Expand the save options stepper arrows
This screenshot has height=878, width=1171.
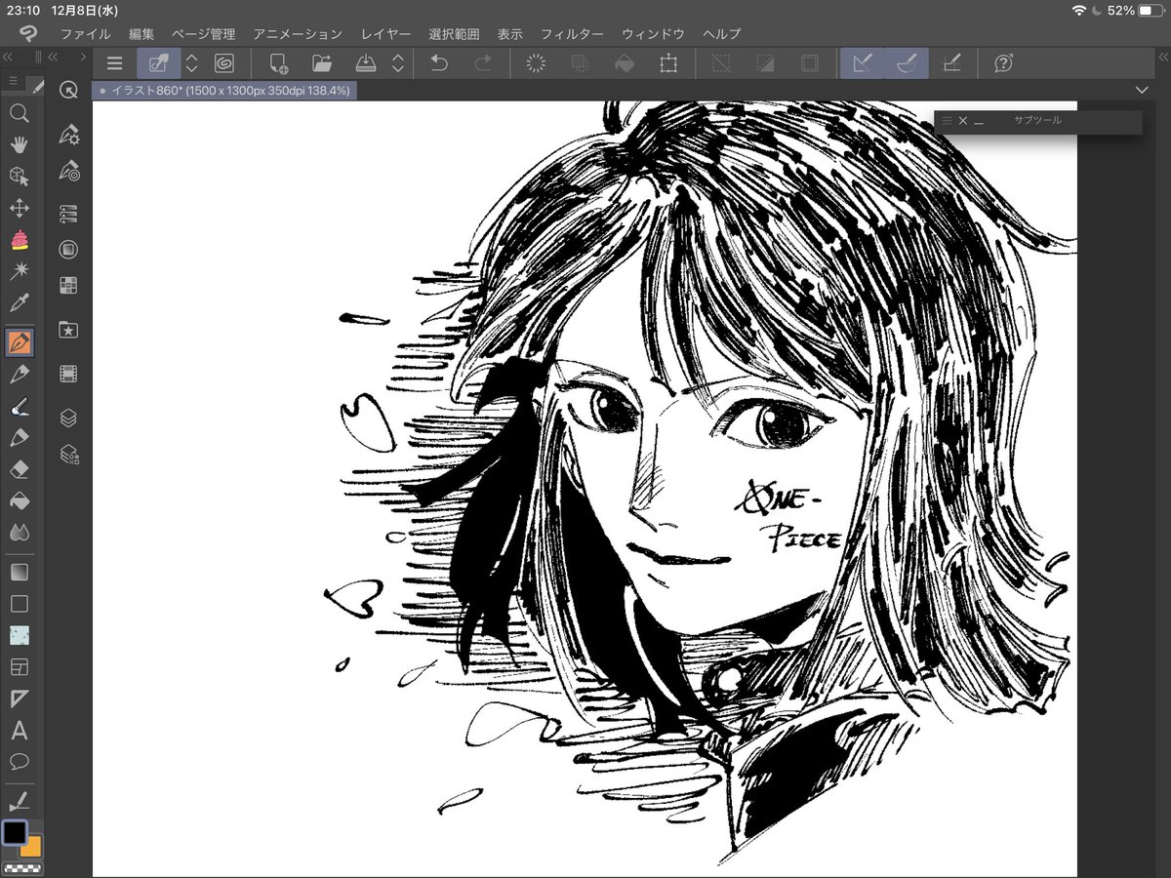(x=397, y=63)
